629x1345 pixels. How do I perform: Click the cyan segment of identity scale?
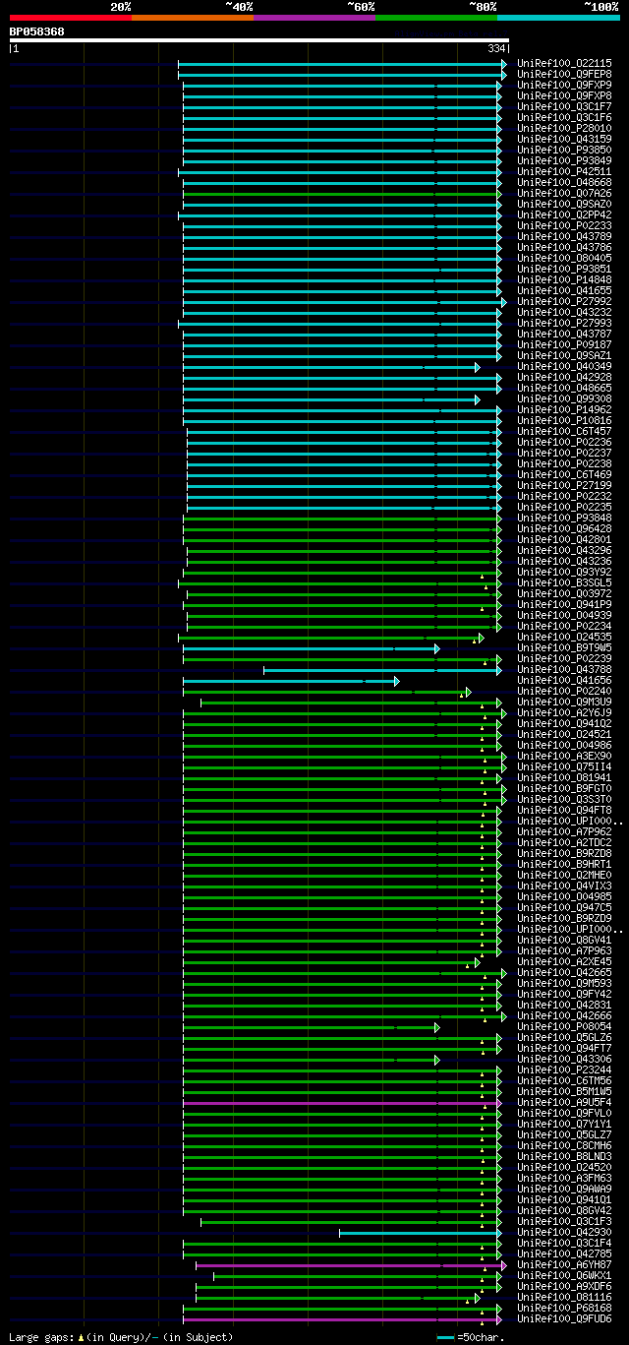tap(558, 18)
